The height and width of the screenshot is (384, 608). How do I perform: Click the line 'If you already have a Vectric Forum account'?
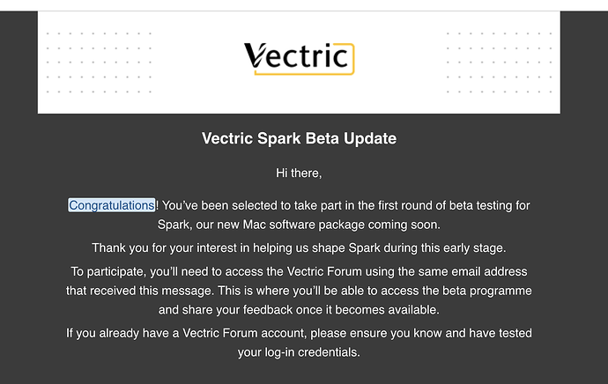pos(299,333)
